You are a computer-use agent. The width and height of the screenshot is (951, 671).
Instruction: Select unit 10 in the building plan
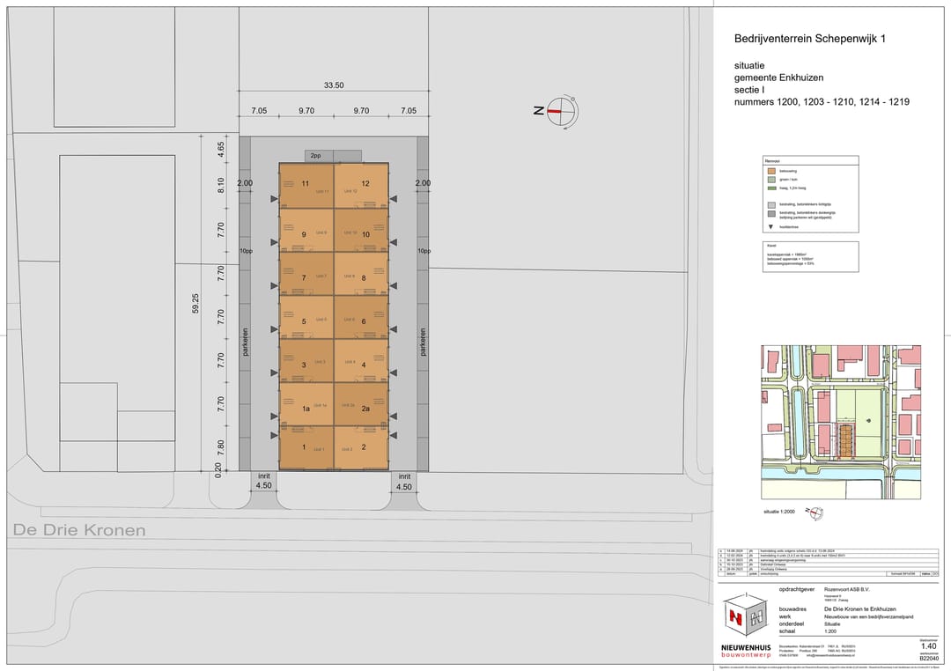point(361,232)
